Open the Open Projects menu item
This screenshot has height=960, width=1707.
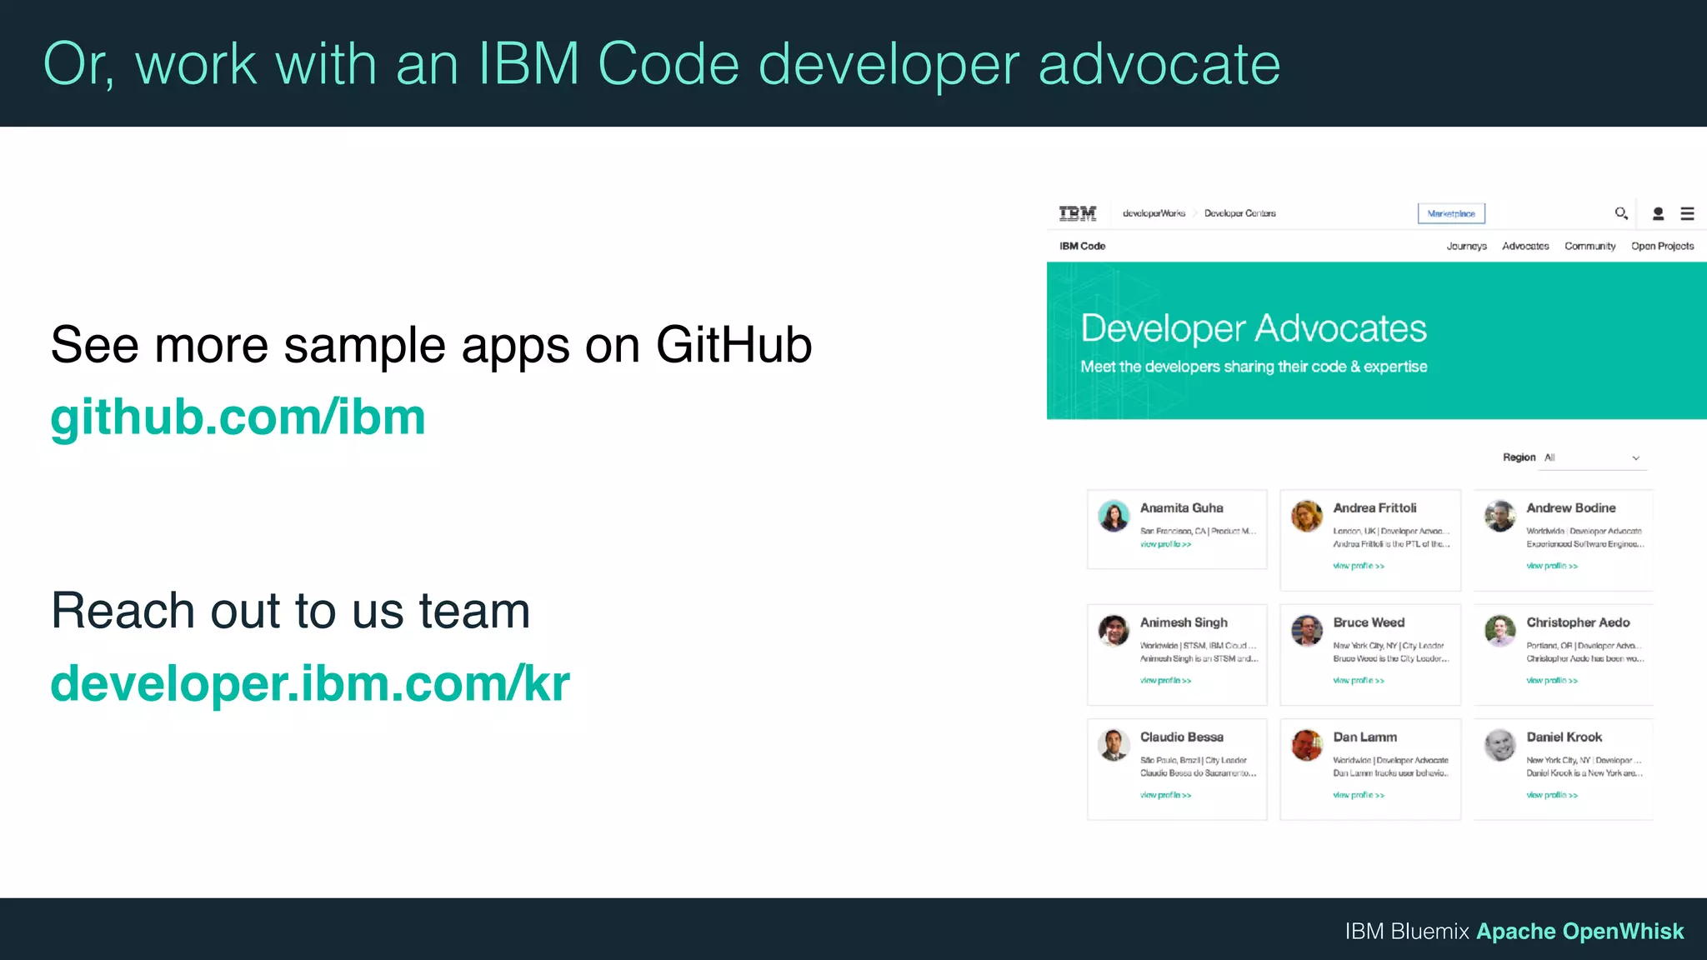point(1662,246)
